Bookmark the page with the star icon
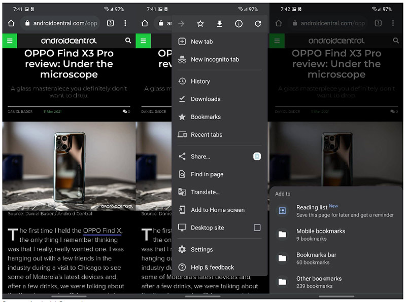Viewport: 406px width, 302px height. 200,24
